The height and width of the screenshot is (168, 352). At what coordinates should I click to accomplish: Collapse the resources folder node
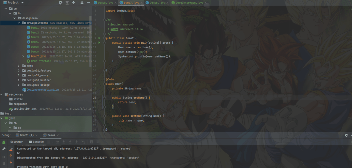(2, 94)
